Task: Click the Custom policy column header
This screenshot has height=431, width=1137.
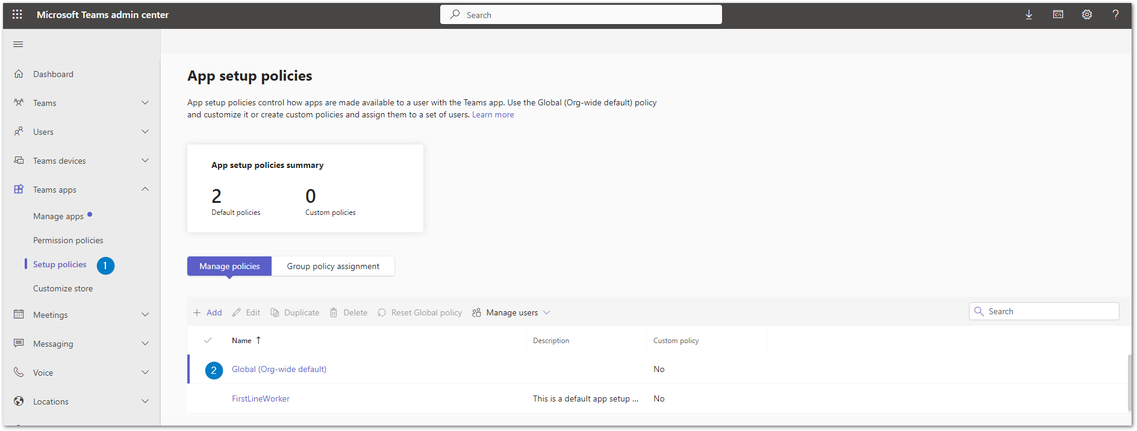Action: 676,341
